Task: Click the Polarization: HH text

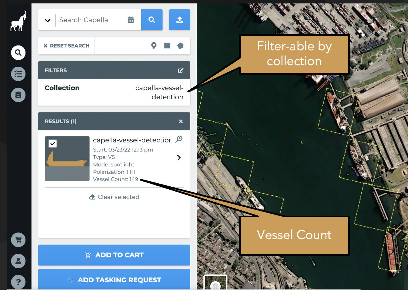Action: pos(114,172)
